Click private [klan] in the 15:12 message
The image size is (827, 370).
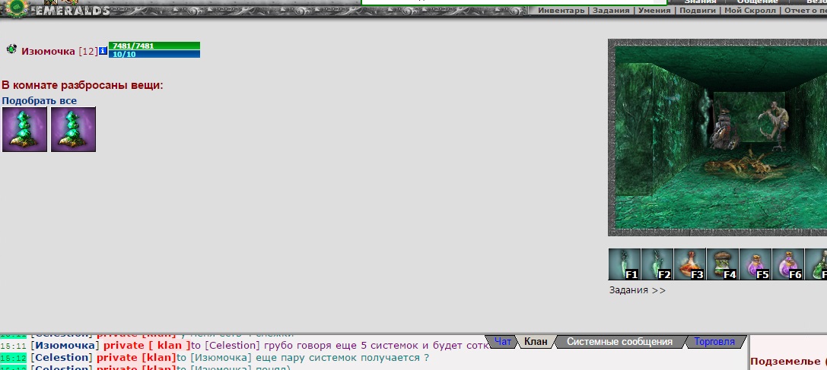point(136,358)
